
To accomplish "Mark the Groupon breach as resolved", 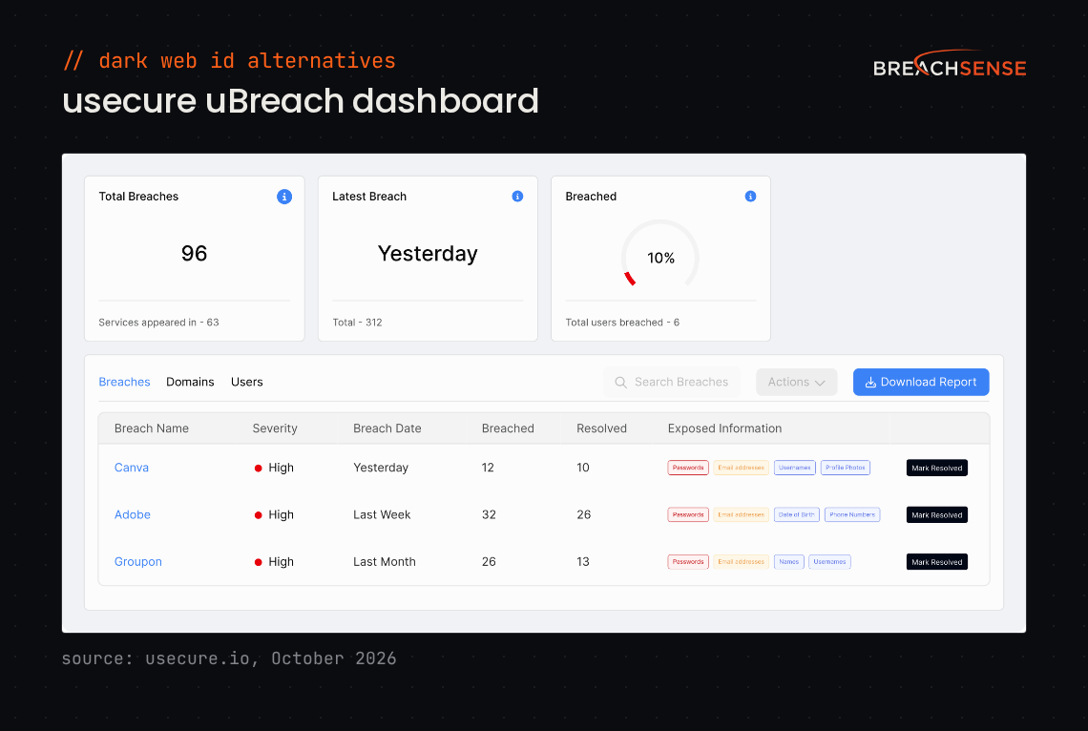I will click(x=937, y=562).
